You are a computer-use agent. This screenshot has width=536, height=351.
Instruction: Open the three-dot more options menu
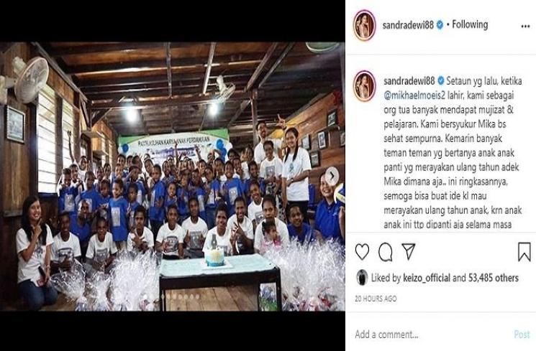[x=525, y=27]
